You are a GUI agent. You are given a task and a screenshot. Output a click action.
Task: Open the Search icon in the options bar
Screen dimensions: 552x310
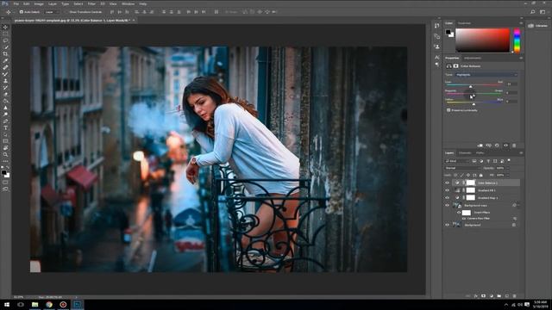coord(533,12)
